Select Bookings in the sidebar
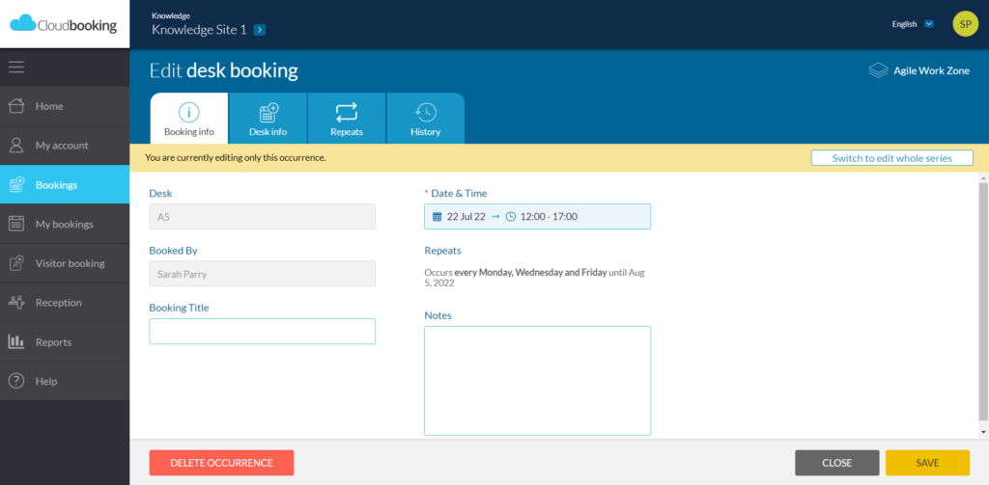Viewport: 989px width, 485px height. click(x=65, y=184)
